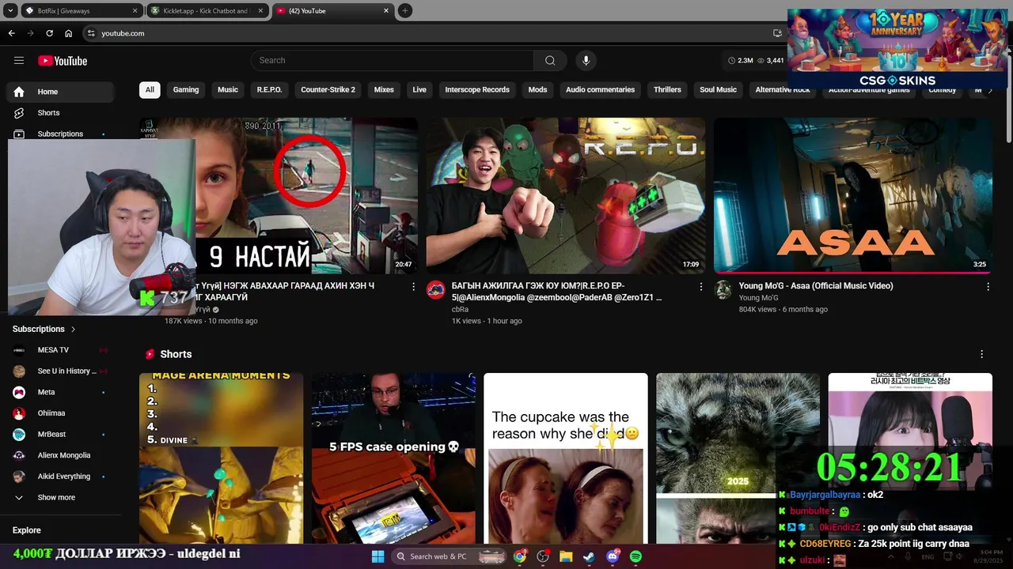Select the Live filter chip

[419, 90]
